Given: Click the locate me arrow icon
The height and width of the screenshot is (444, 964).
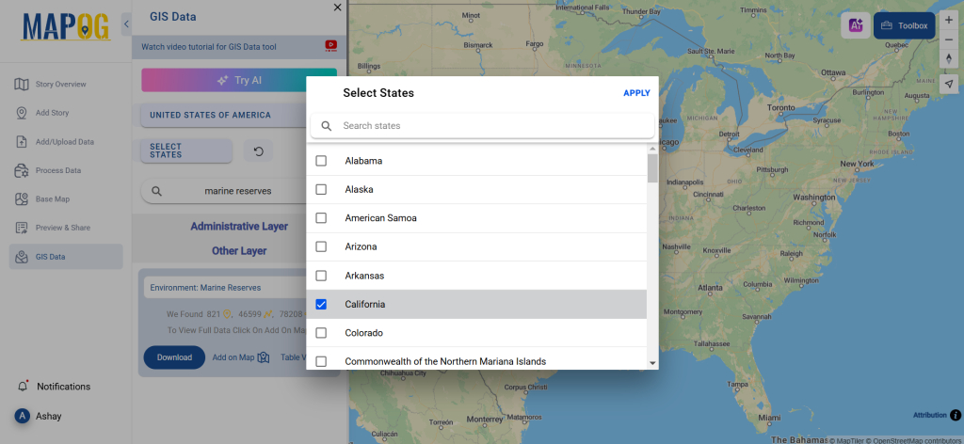Looking at the screenshot, I should pyautogui.click(x=949, y=84).
